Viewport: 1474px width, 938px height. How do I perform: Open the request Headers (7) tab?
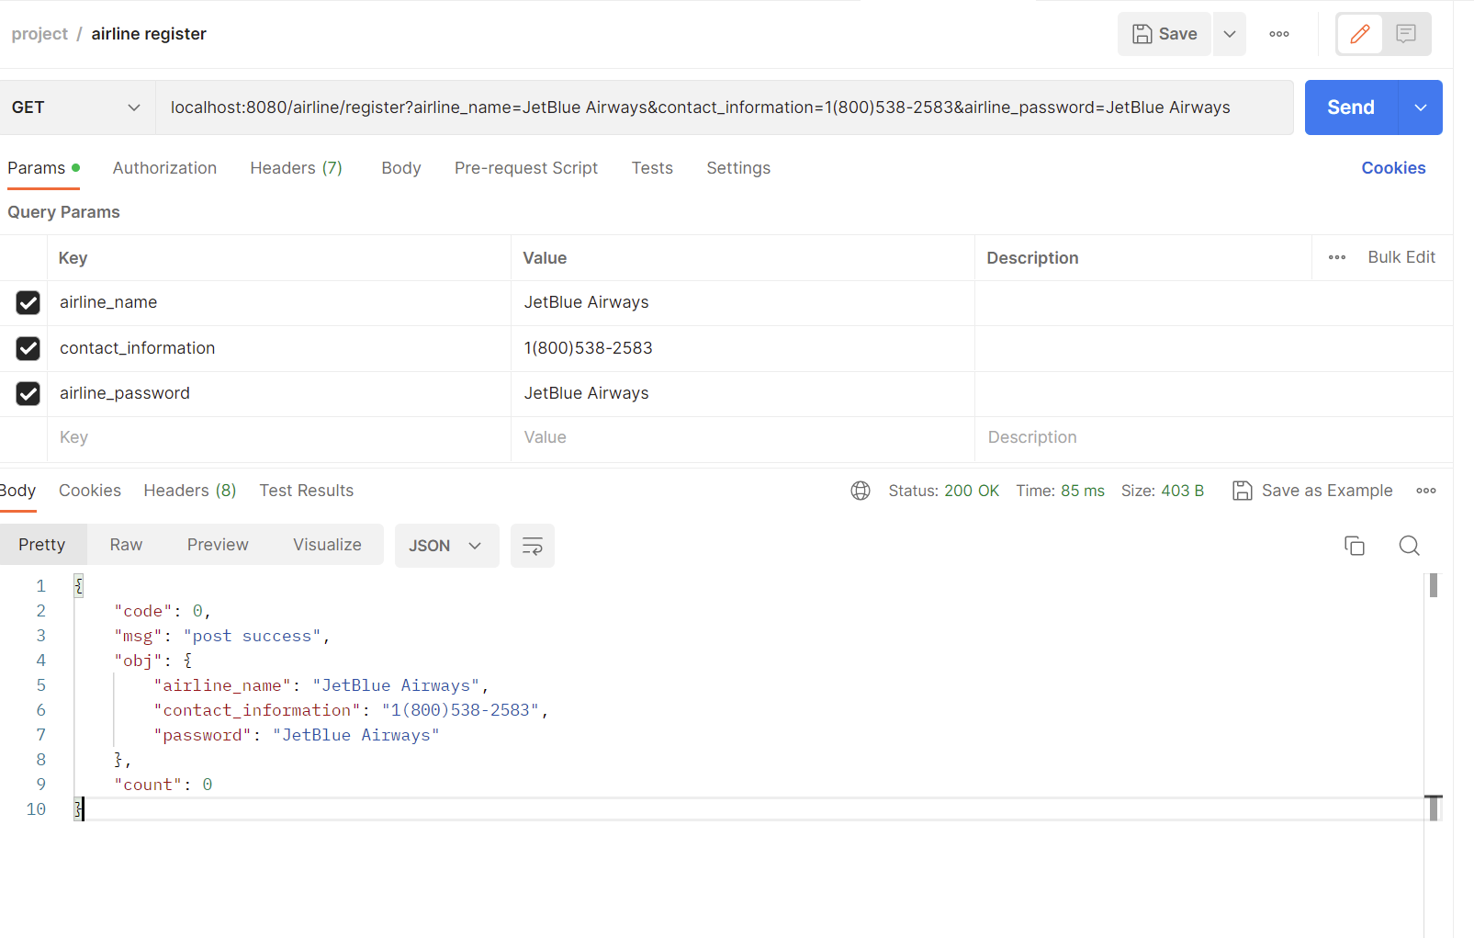coord(296,168)
